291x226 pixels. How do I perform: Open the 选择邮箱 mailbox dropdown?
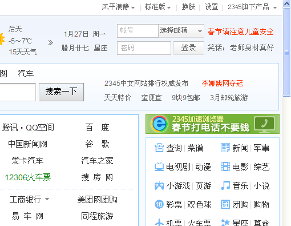181,31
